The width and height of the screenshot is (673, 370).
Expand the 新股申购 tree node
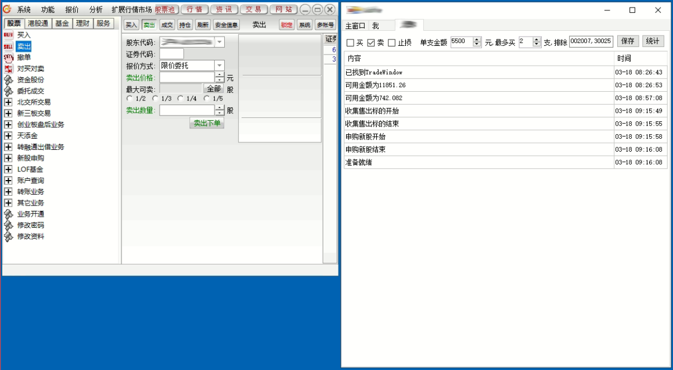[8, 158]
